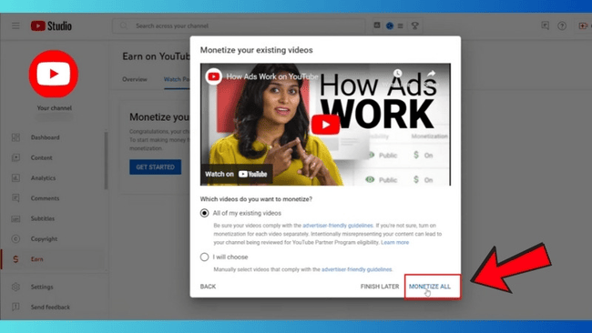The height and width of the screenshot is (333, 592).
Task: Click the GET STARTED button
Action: (x=155, y=166)
